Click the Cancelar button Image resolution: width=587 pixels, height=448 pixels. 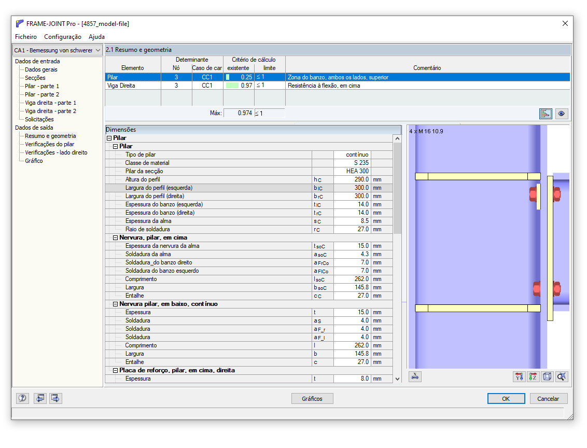click(548, 399)
